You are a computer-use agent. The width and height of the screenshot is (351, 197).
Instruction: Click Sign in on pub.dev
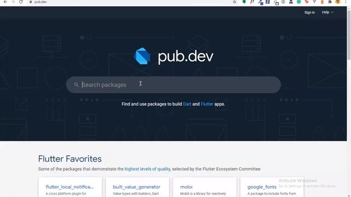(309, 12)
